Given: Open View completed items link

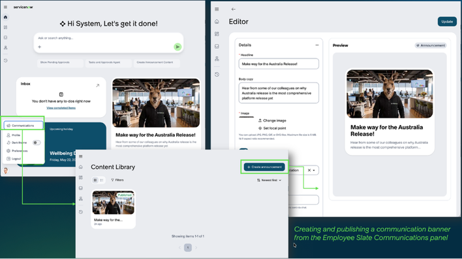Looking at the screenshot, I should [61, 108].
